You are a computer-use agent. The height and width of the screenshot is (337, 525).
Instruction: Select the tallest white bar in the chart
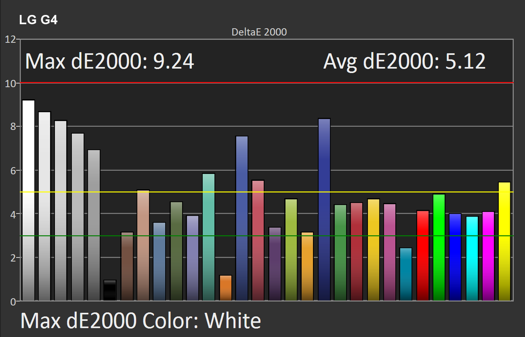tap(28, 200)
